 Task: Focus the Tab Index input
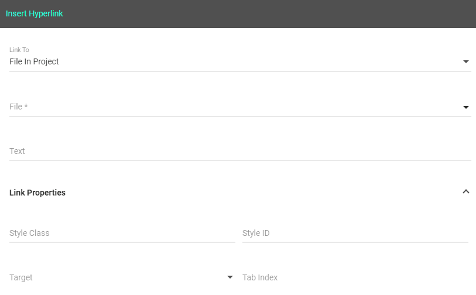point(355,277)
